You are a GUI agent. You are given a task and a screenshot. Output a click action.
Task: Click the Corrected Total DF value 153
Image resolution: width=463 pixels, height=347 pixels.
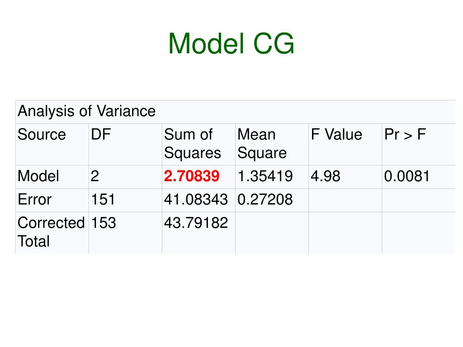(104, 223)
